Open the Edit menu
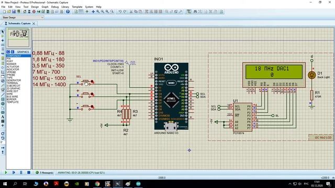Viewport: 335px width, 188px height. pyautogui.click(x=10, y=7)
